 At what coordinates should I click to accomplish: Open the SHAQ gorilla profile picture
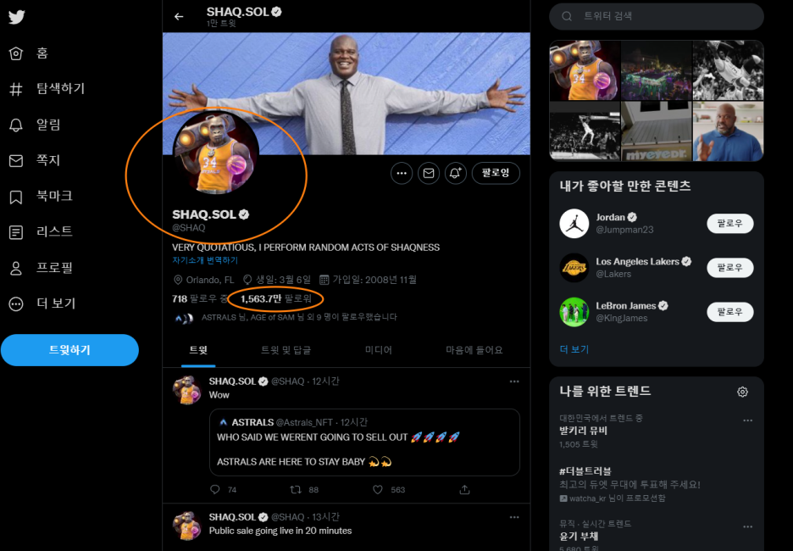[216, 152]
